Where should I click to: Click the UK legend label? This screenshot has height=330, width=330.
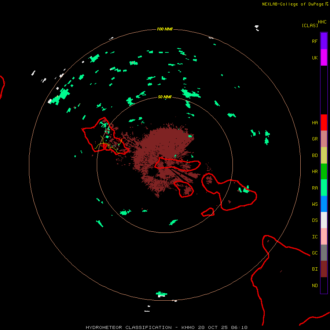click(x=315, y=58)
